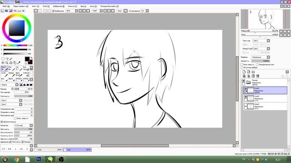Choose the Ink brush preset
The height and width of the screenshot is (163, 291).
pos(19,68)
